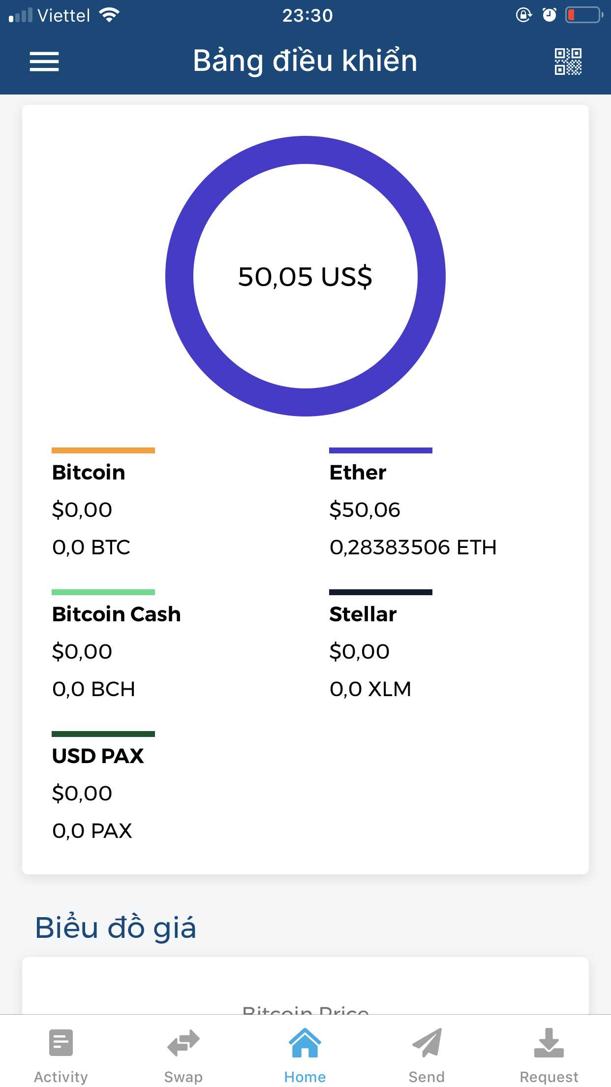Switch to the Swap tab label

[183, 1077]
